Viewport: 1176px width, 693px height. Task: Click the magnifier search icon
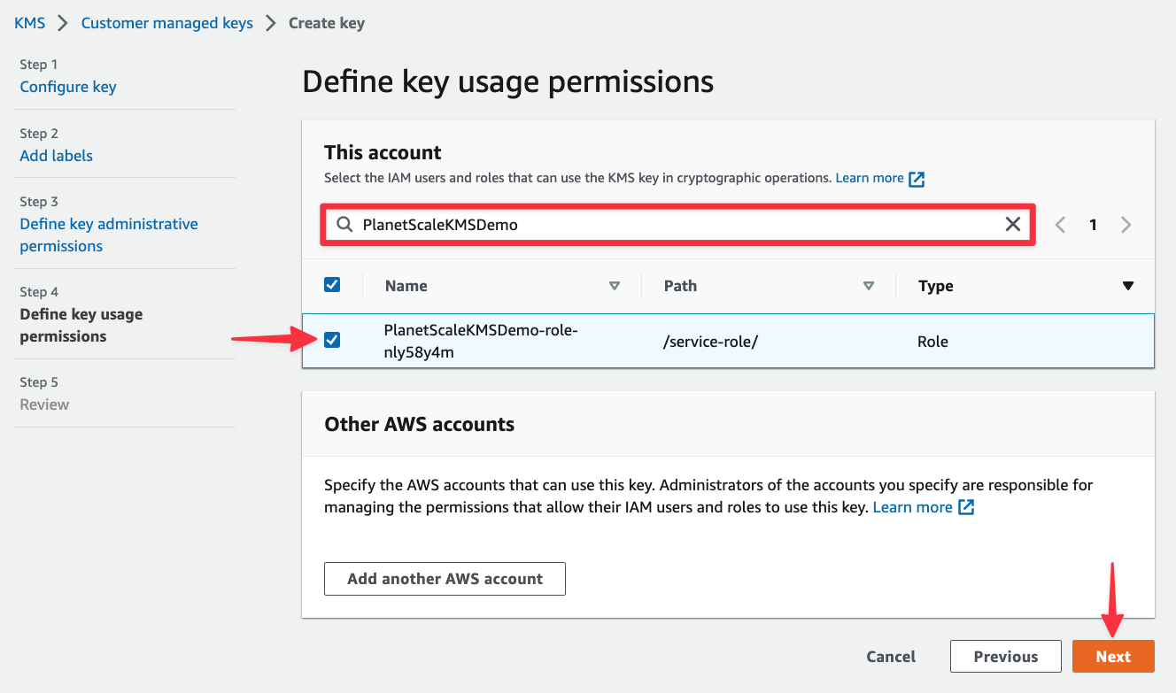[344, 225]
